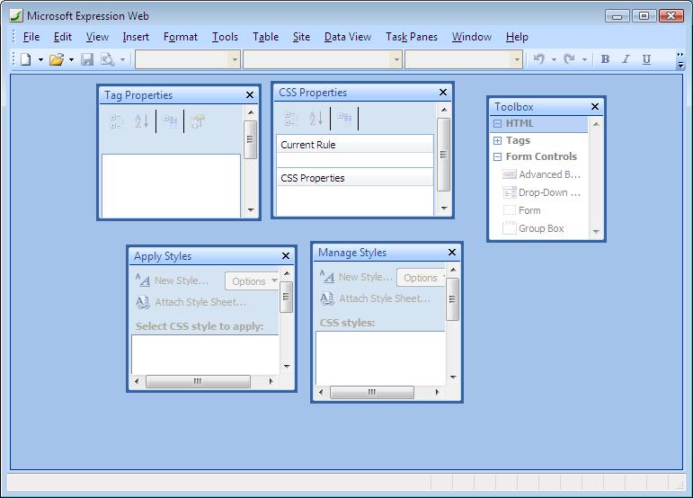Image resolution: width=693 pixels, height=498 pixels.
Task: Select the Group Box control icon
Action: point(509,228)
